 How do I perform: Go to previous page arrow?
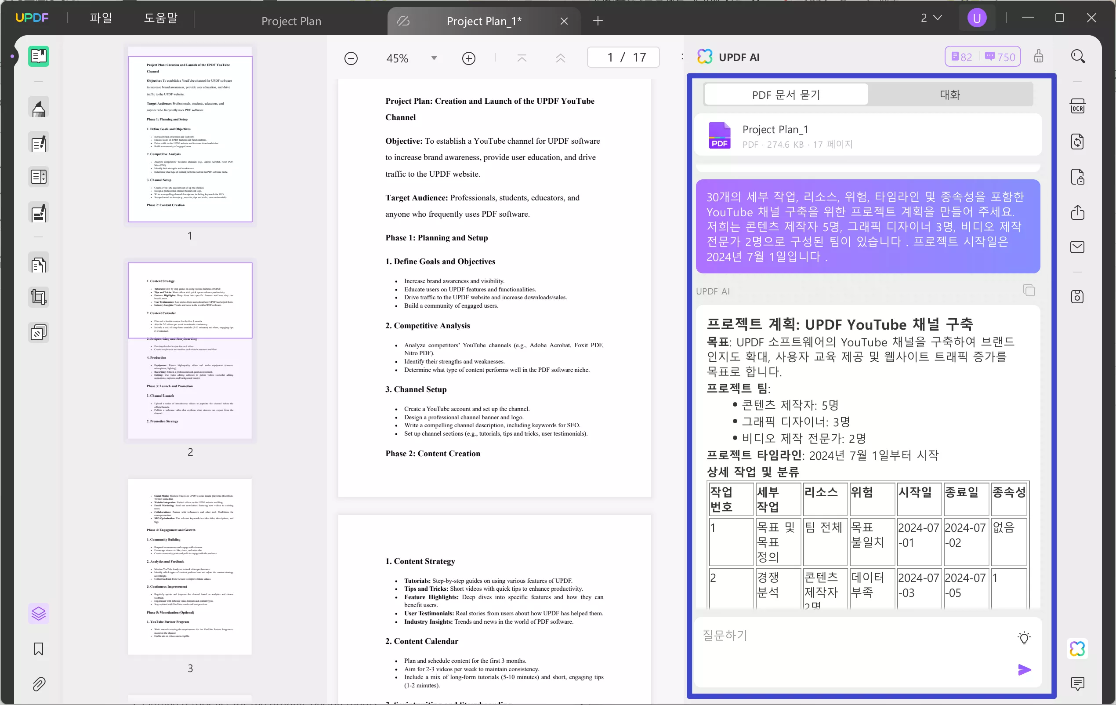coord(560,58)
